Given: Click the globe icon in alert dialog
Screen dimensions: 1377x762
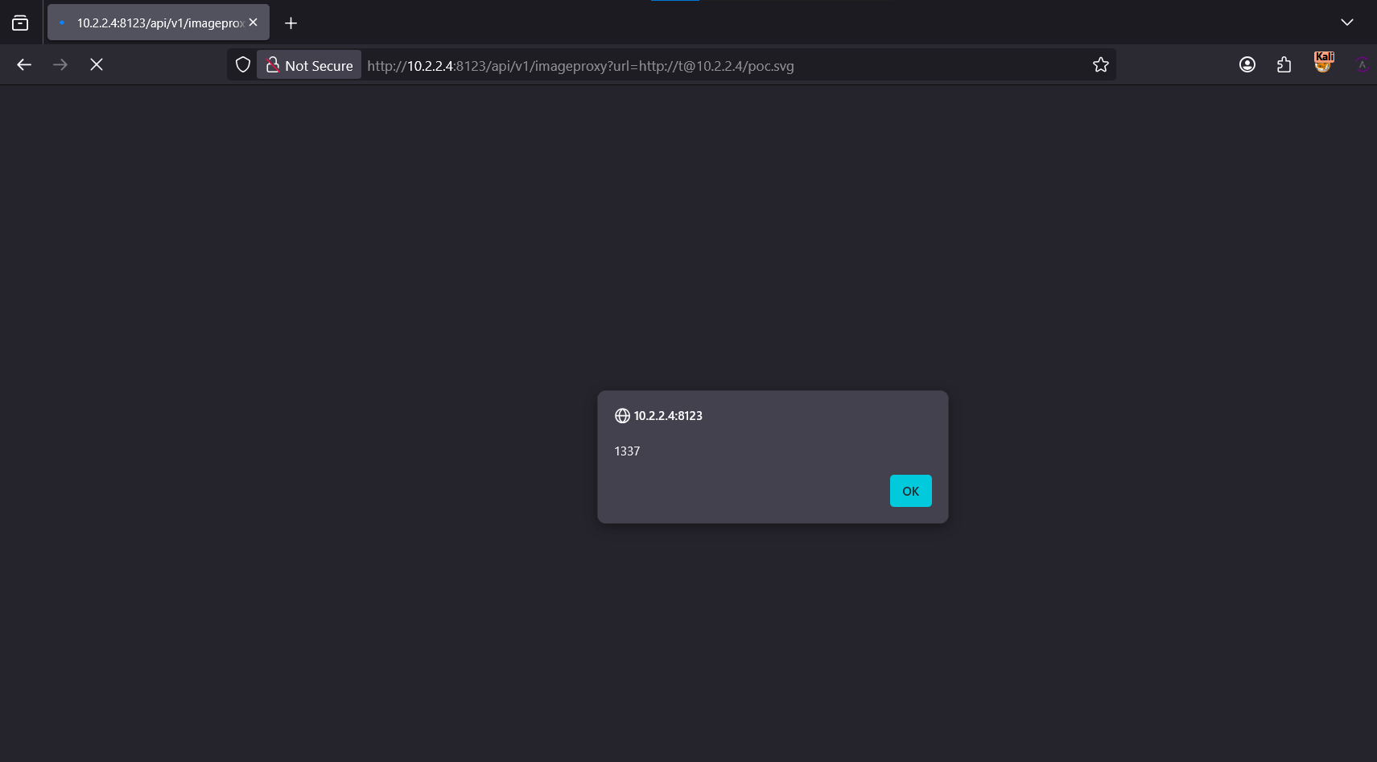Looking at the screenshot, I should (622, 416).
